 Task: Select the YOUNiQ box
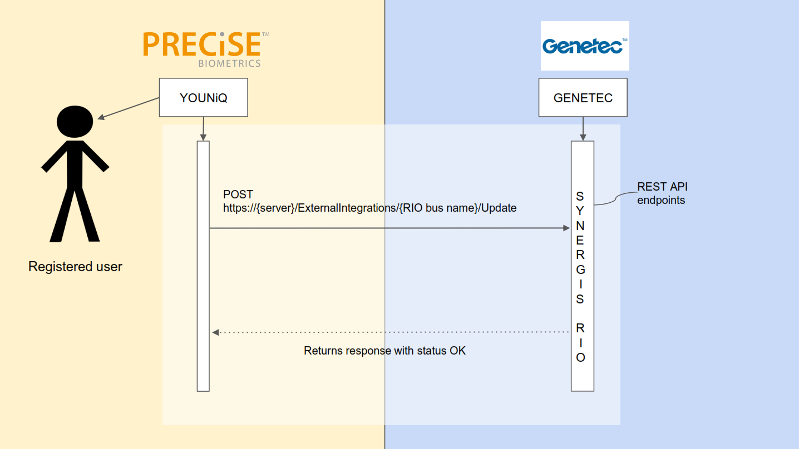tap(203, 98)
